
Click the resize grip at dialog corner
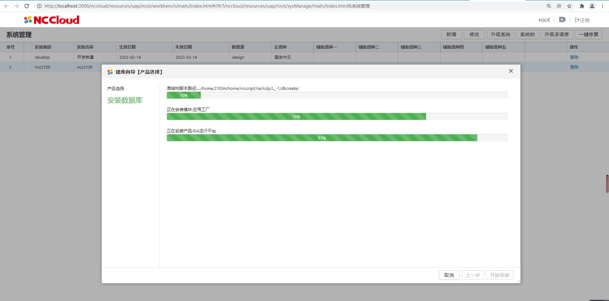(518, 281)
